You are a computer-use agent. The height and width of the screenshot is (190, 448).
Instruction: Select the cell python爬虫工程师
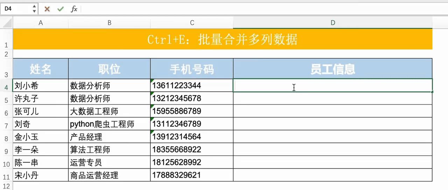point(110,124)
